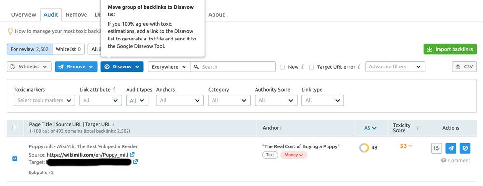Select Whitelist 0 filter
The height and width of the screenshot is (186, 483).
tap(68, 49)
